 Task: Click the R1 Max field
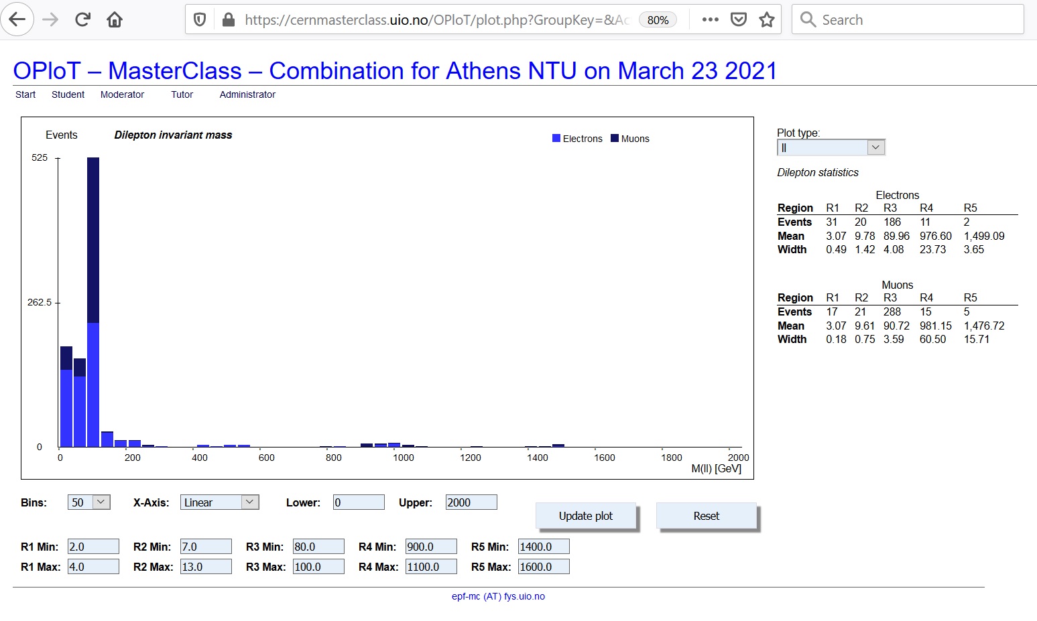(x=93, y=567)
